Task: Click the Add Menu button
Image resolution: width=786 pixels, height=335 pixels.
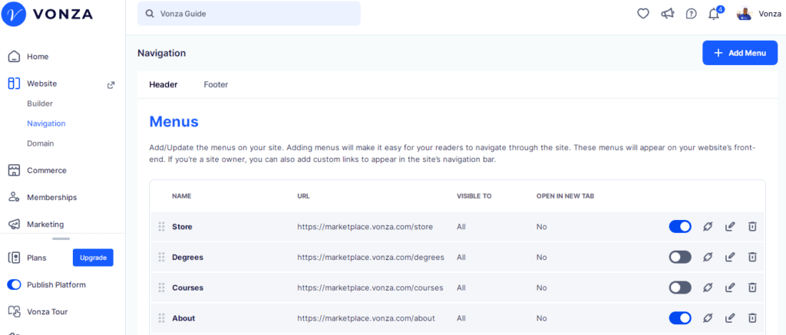Action: [x=740, y=53]
